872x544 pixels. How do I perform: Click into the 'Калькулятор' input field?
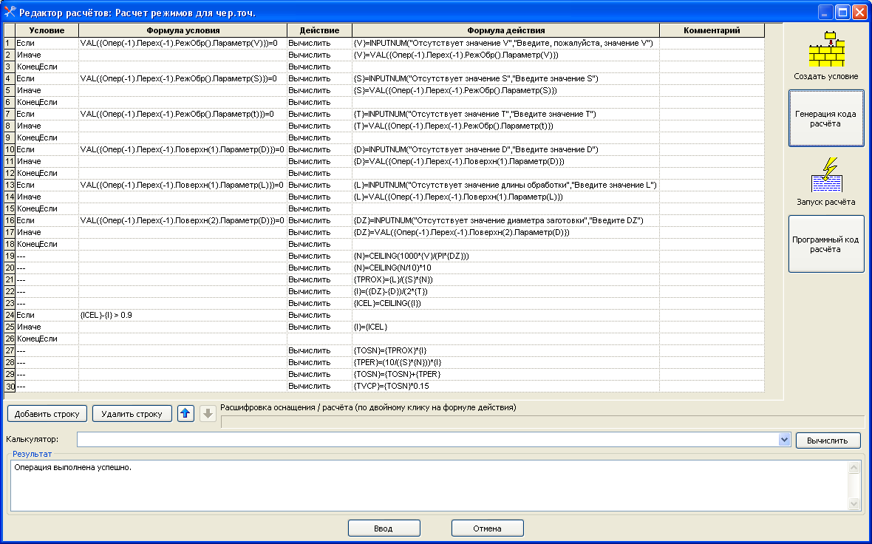(427, 440)
